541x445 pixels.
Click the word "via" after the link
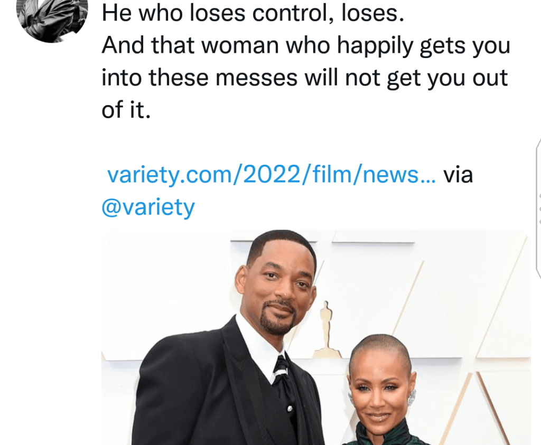tap(458, 174)
